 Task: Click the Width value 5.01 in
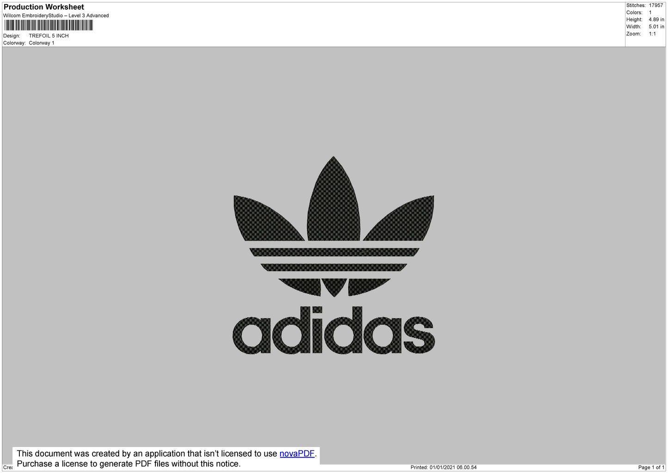[x=656, y=27]
